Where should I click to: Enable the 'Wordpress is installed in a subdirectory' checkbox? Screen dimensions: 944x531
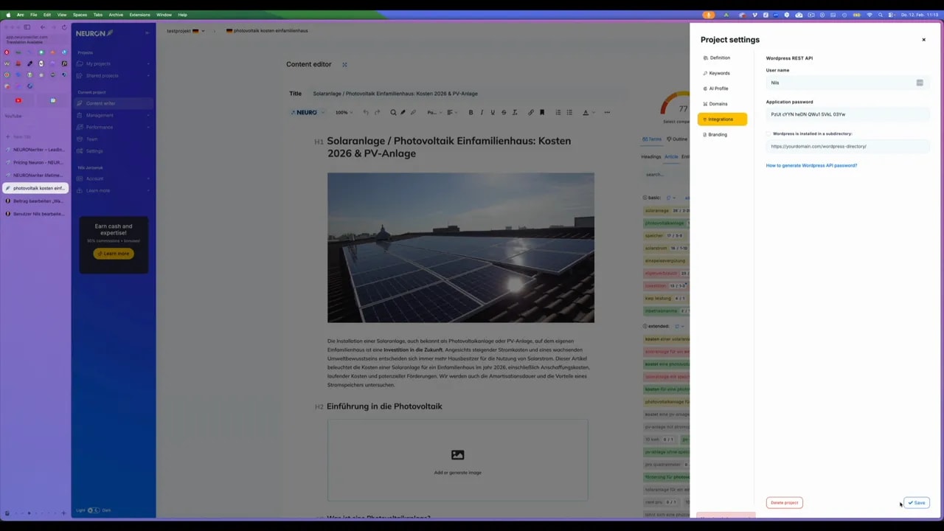click(x=768, y=134)
